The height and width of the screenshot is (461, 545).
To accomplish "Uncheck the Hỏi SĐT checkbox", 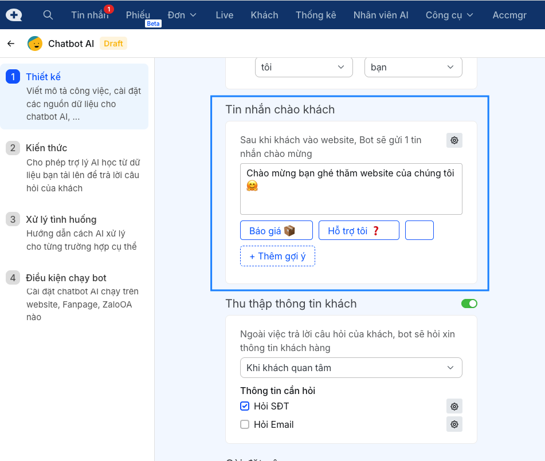I will pyautogui.click(x=245, y=407).
